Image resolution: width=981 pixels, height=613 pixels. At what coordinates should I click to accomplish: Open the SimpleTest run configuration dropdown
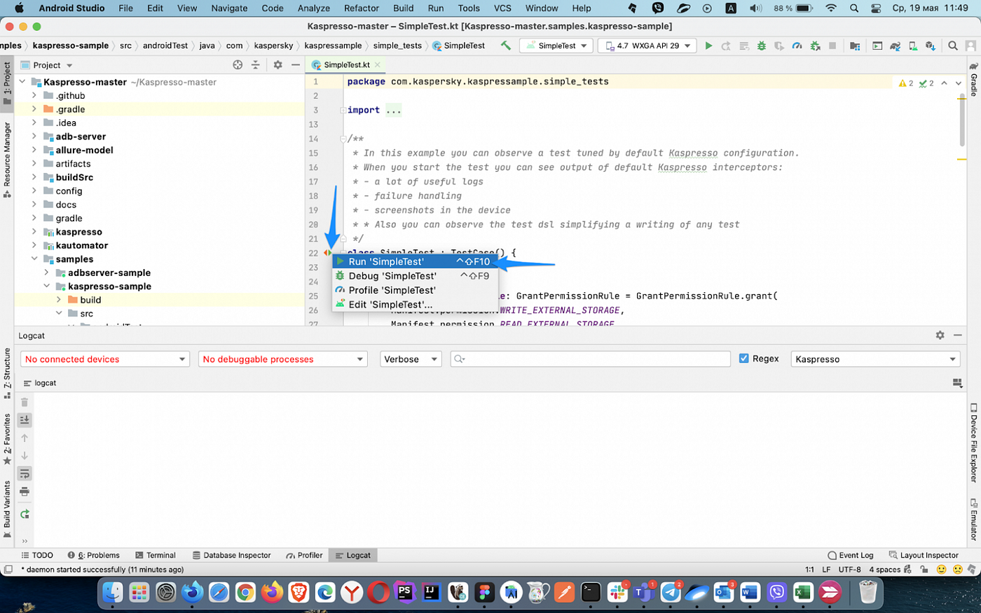(556, 46)
